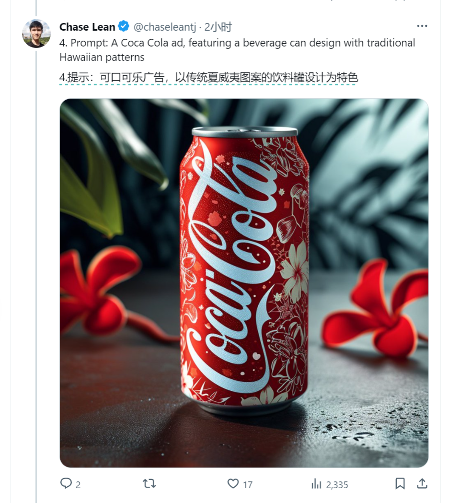Click the reply count of 2

click(x=78, y=484)
